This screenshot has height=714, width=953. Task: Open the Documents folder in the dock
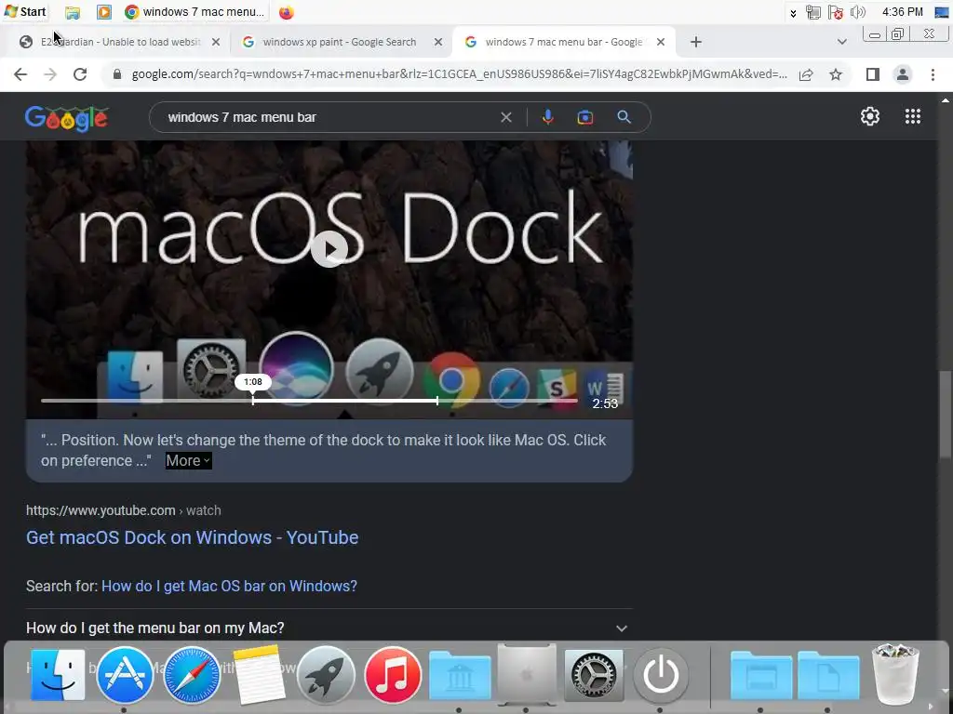pos(827,676)
